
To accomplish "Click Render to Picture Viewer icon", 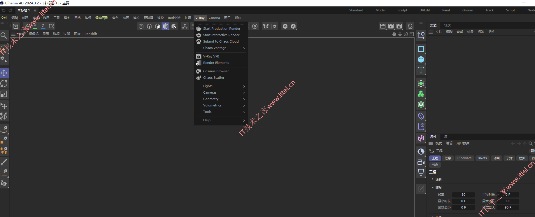I will tap(391, 26).
